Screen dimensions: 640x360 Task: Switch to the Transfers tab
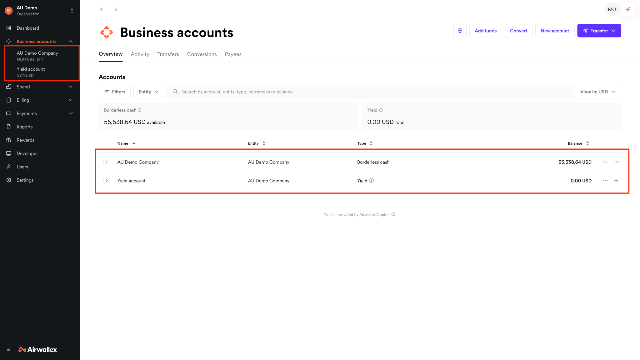click(168, 54)
